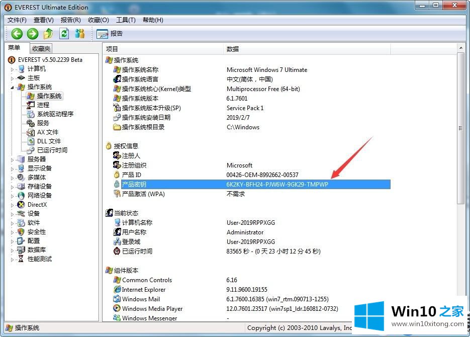Image resolution: width=470 pixels, height=337 pixels.
Task: Open the 帮助(H) menu
Action: [x=153, y=20]
